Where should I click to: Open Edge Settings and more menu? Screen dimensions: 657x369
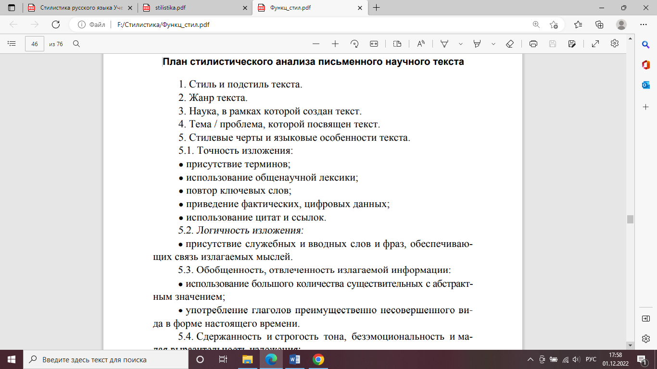(644, 25)
